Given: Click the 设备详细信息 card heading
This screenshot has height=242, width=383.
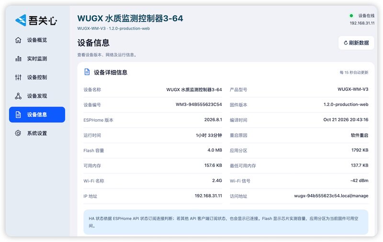Looking at the screenshot, I should tap(111, 72).
